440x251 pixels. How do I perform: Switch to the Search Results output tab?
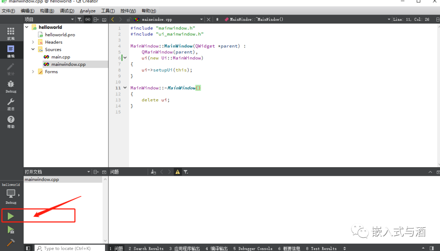(146, 248)
